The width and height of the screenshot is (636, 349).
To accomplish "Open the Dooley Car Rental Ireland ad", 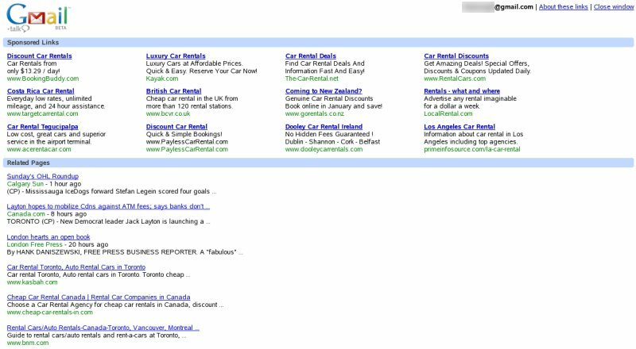I will pos(324,127).
